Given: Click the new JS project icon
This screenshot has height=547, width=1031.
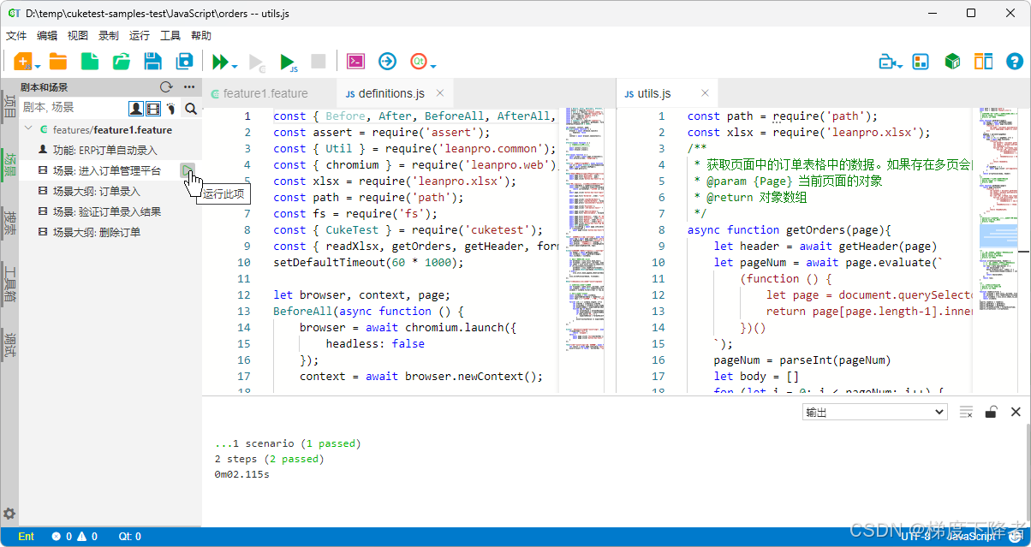Looking at the screenshot, I should [22, 62].
